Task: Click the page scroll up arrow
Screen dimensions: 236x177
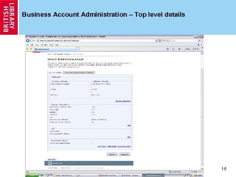Action: [x=202, y=53]
